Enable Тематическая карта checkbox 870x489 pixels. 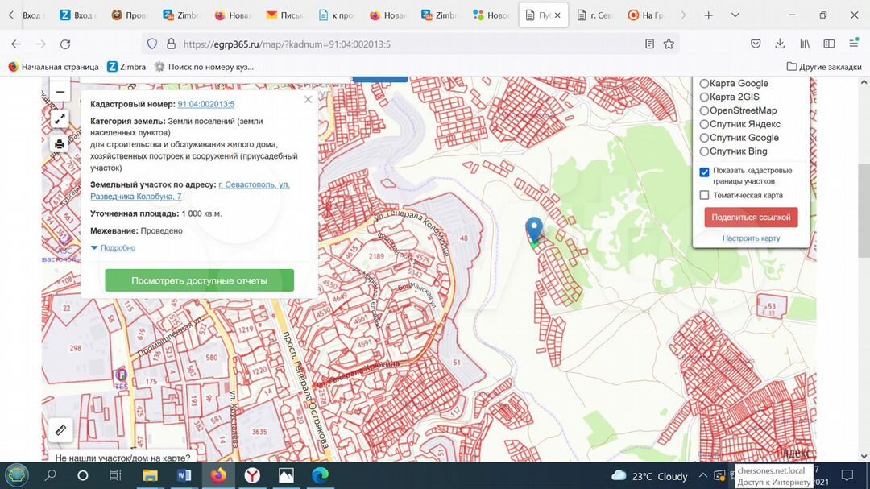tap(705, 195)
